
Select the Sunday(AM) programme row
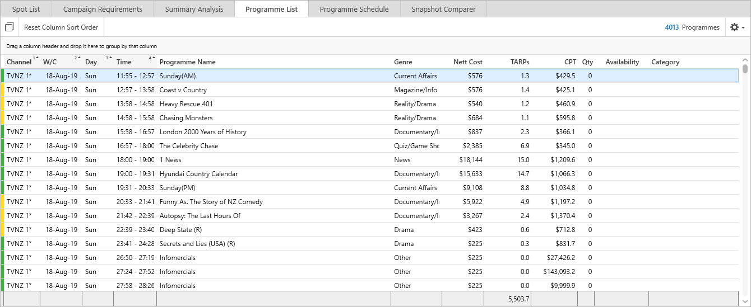pos(370,76)
